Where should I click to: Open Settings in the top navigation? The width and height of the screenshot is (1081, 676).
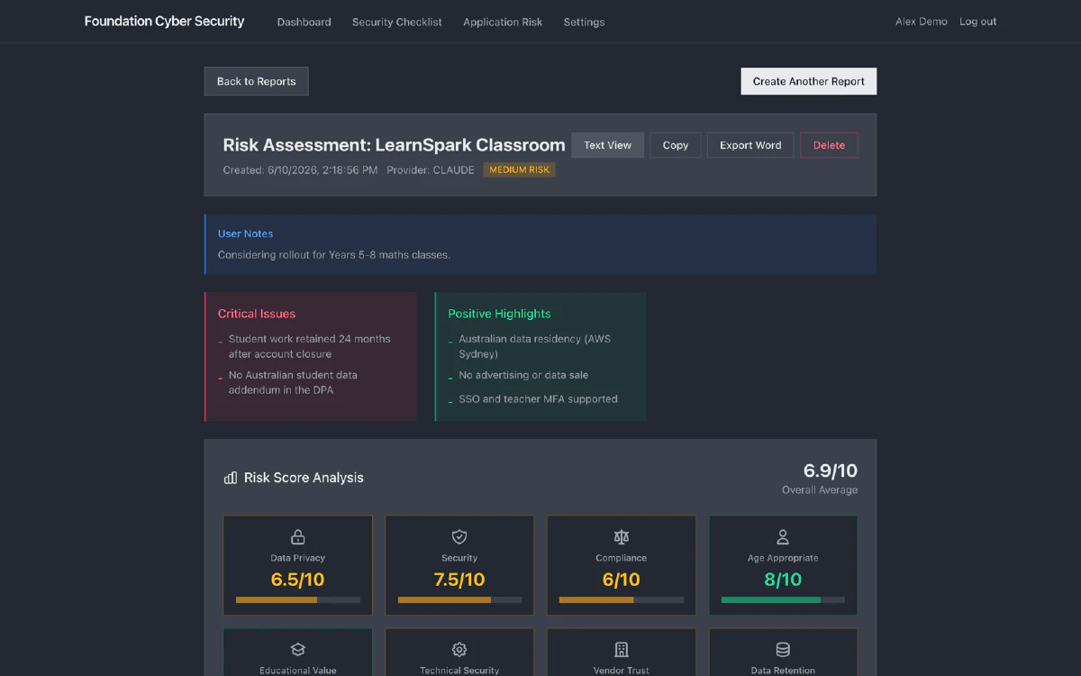pos(584,22)
